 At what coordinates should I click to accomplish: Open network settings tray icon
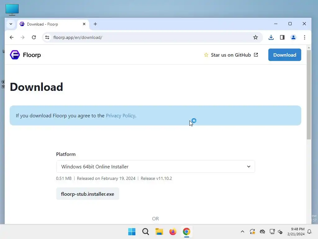[x=272, y=232]
